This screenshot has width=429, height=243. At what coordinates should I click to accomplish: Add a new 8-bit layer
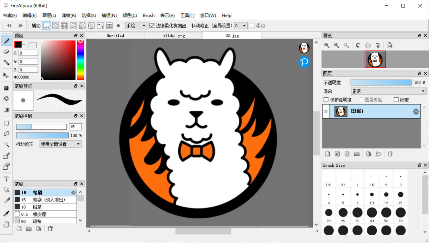(338, 154)
